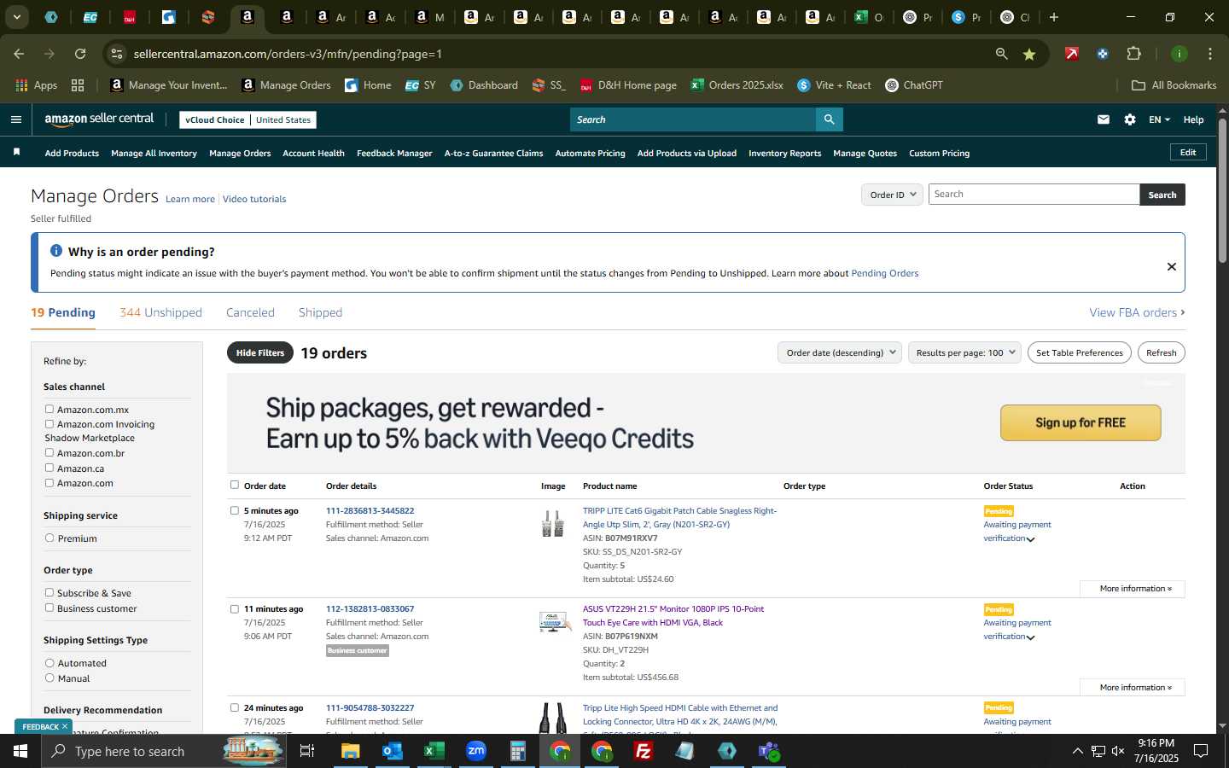Check the Amazon.com Invoicing Shadow Marketplace filter
The image size is (1229, 768).
click(50, 424)
